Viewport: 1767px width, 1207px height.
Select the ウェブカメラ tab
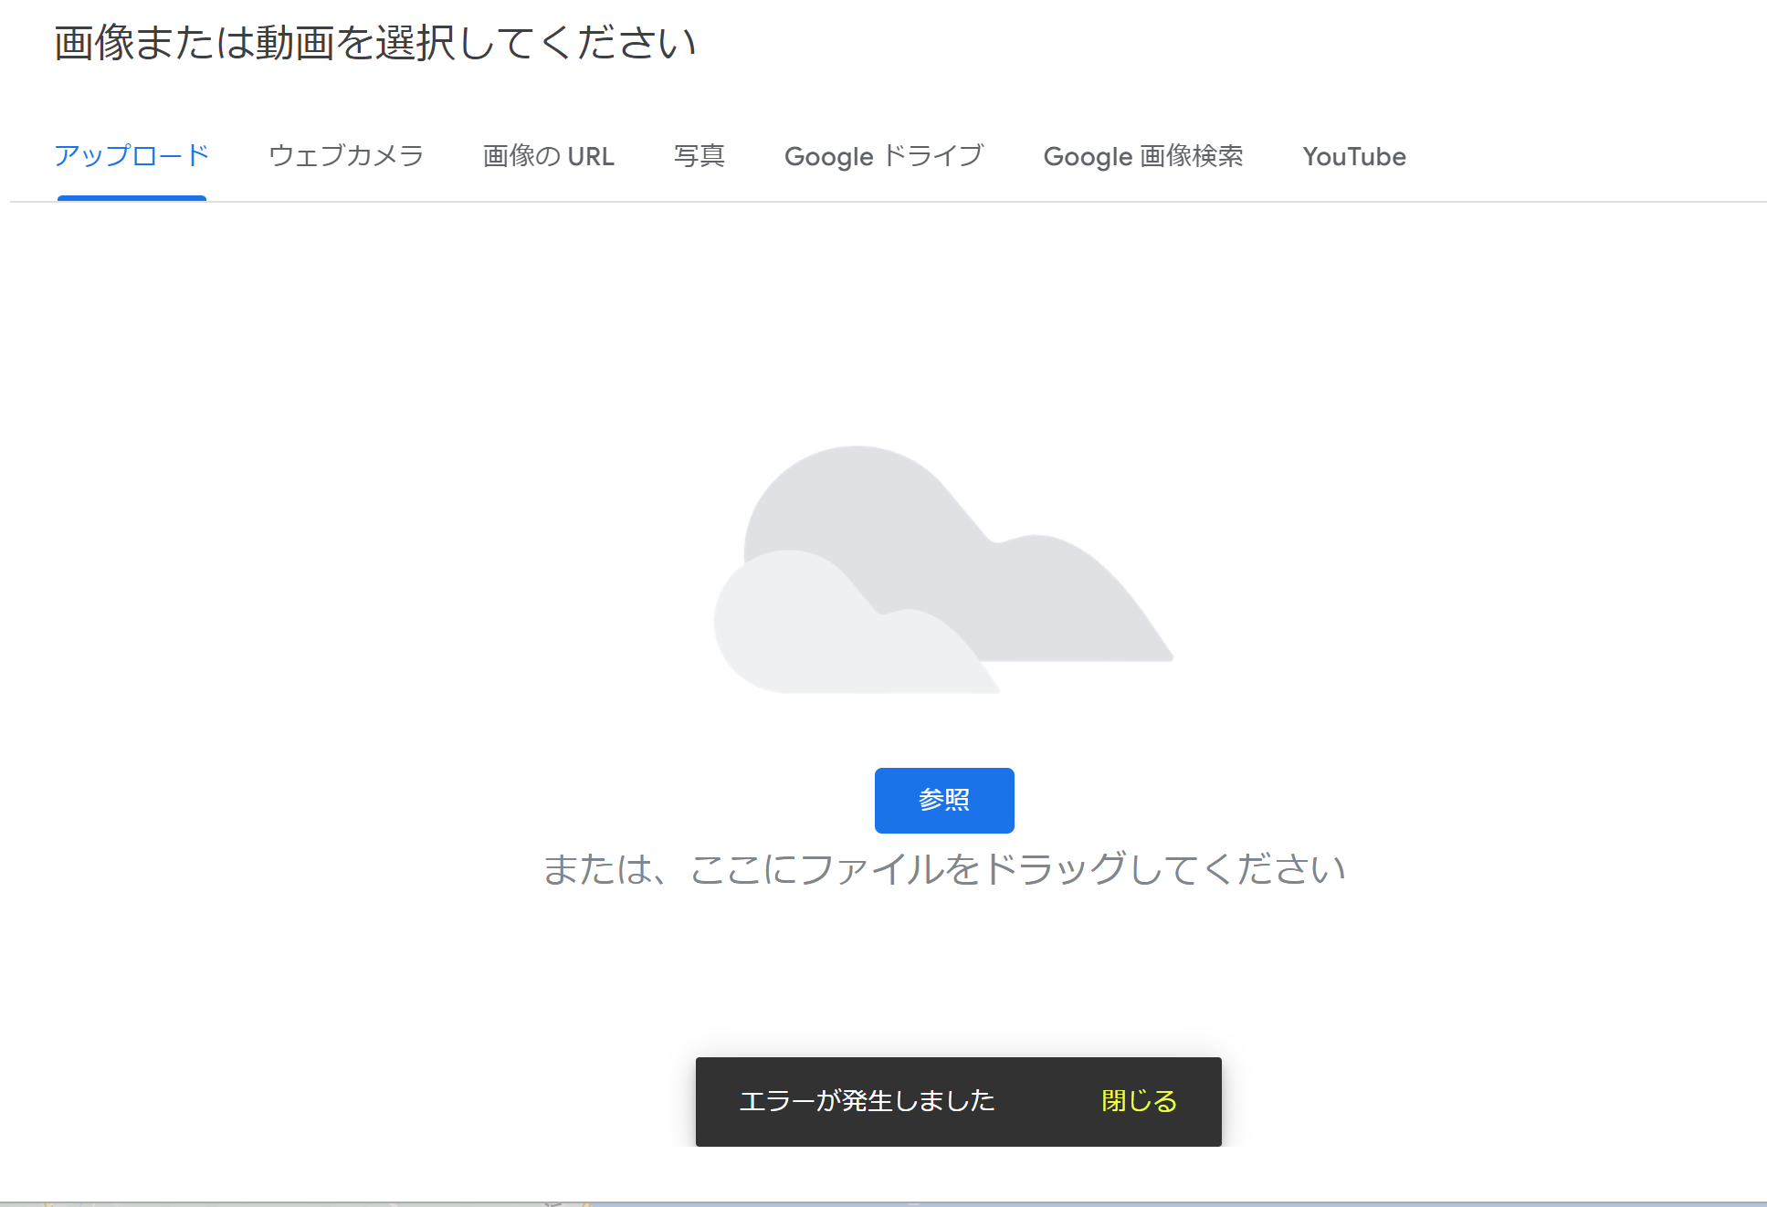tap(345, 156)
